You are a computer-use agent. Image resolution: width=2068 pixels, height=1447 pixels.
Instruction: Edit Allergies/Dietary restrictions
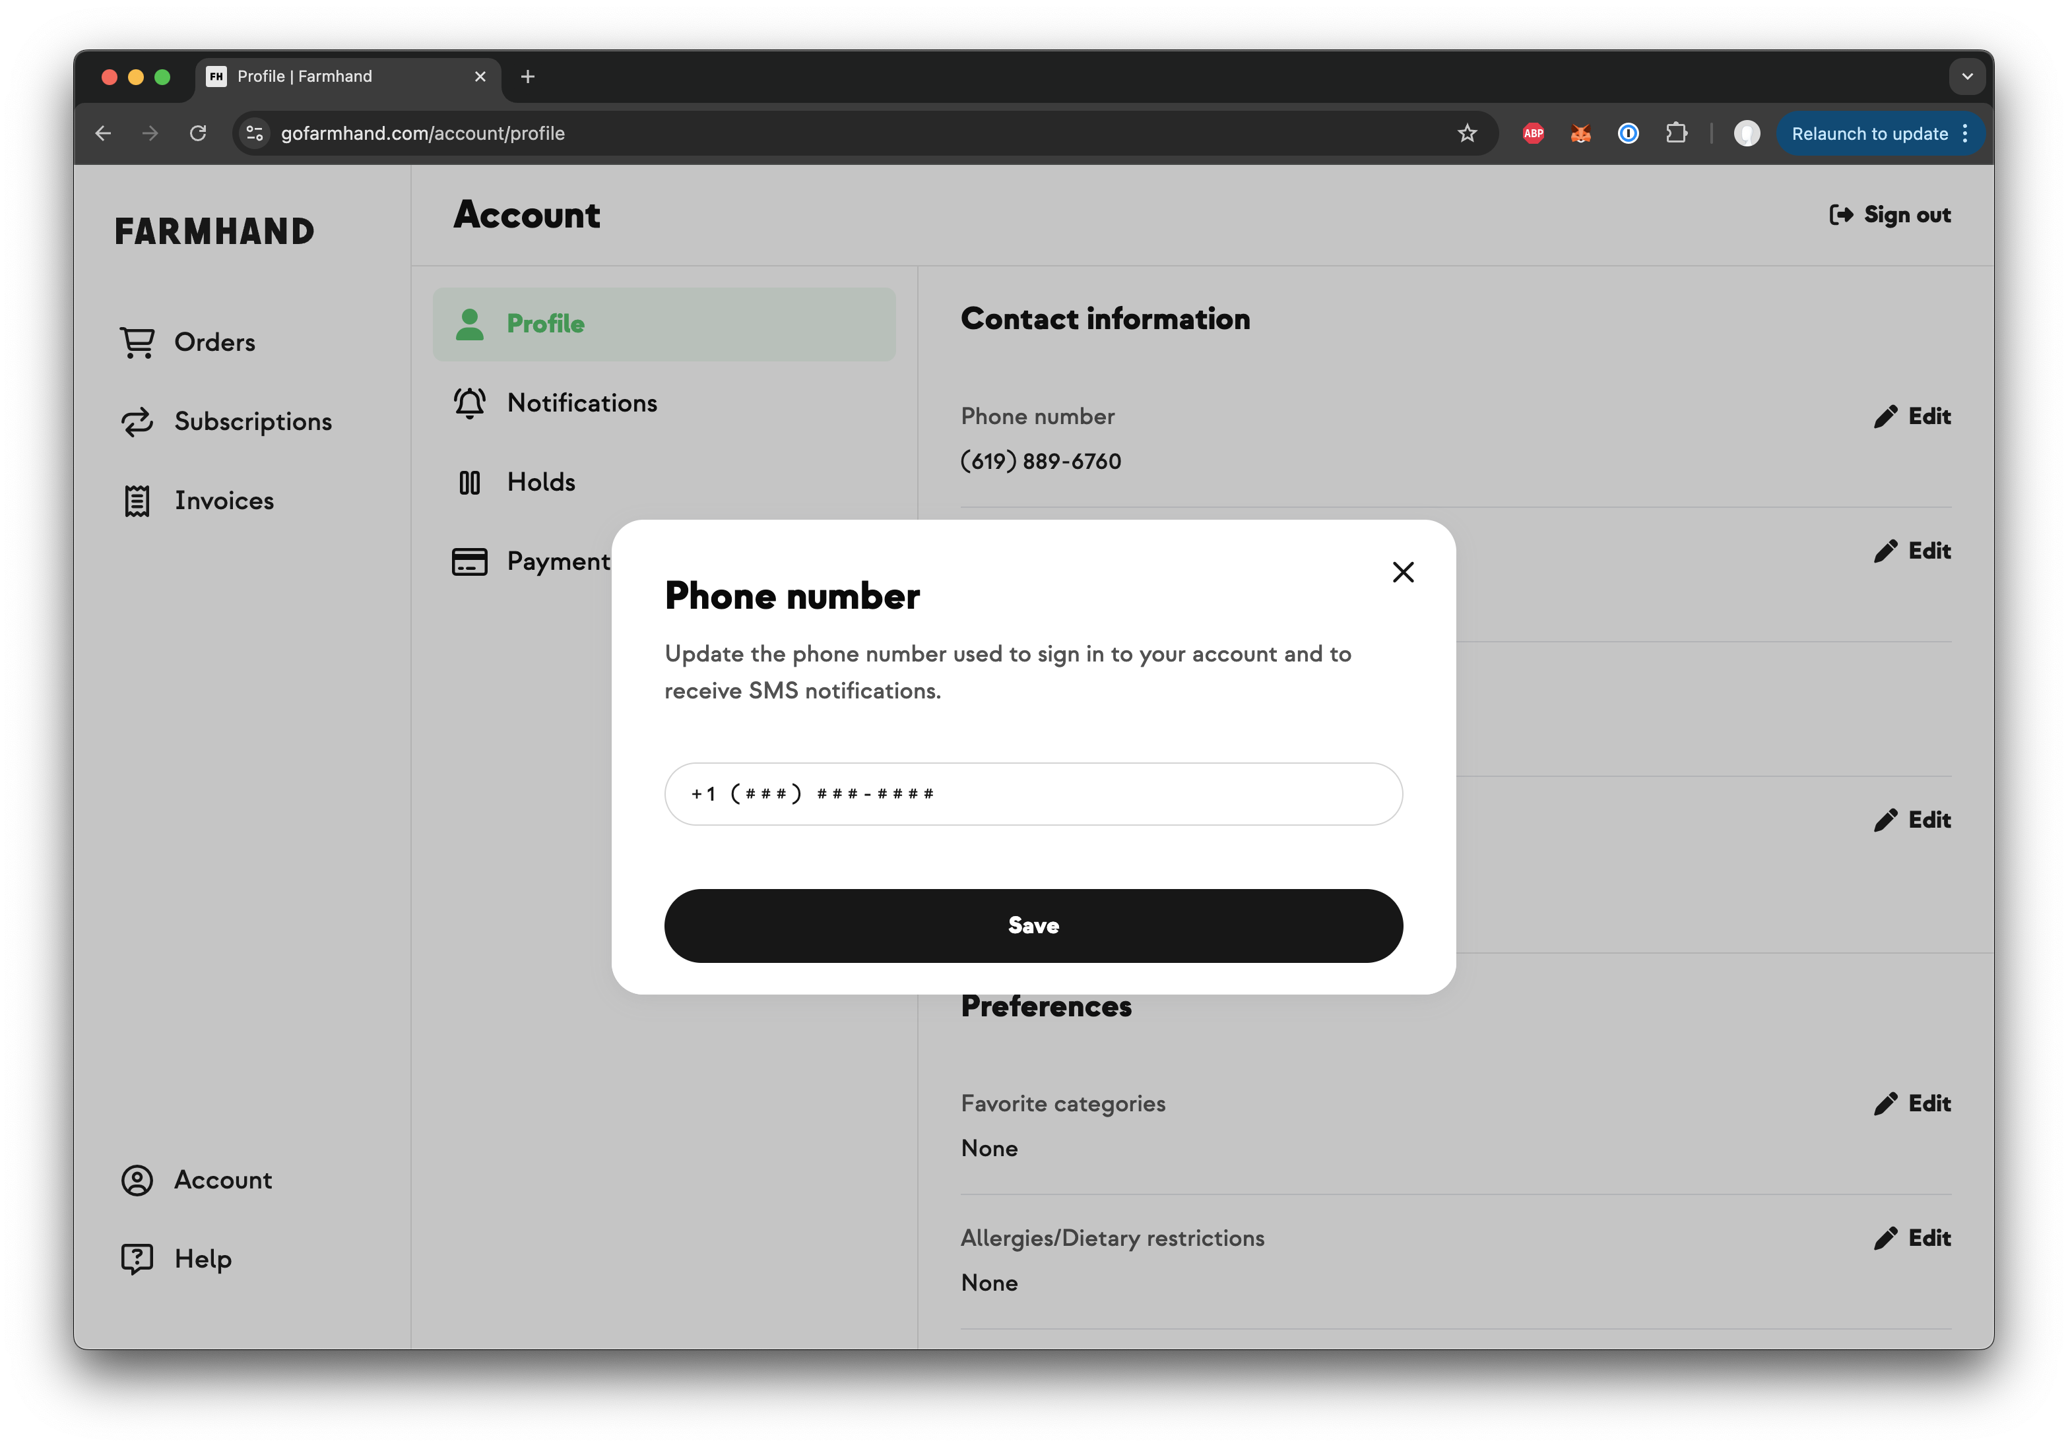click(1912, 1237)
